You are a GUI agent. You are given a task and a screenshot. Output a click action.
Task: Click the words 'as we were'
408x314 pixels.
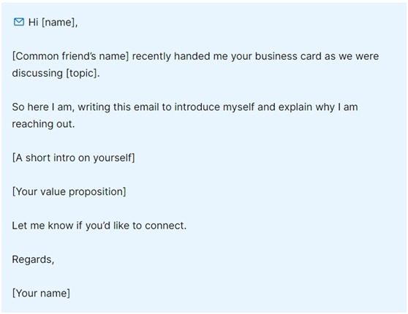[352, 56]
